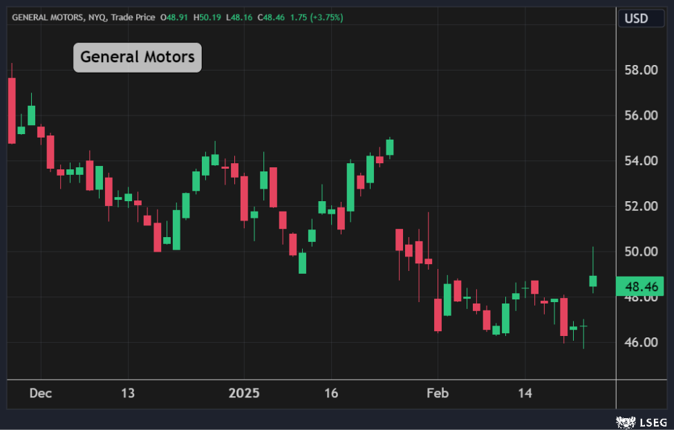Select the 52.00 price axis label
Viewport: 674px width, 430px height.
point(641,206)
